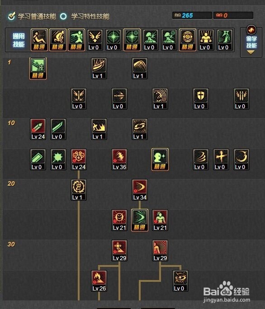Screen dimensions: 265x309
Task: Click the winged emblem general skill icon
Action: (x=95, y=40)
